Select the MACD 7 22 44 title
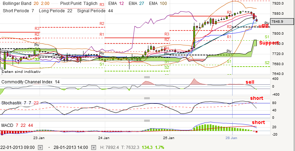This screenshot has width=295, height=151. click(17, 125)
